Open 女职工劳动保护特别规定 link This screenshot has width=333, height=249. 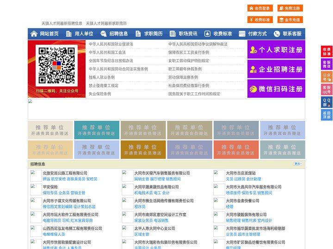(189, 60)
